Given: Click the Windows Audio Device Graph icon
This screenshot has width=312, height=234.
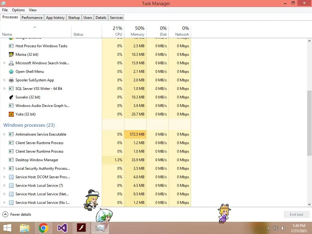Looking at the screenshot, I should point(11,106).
